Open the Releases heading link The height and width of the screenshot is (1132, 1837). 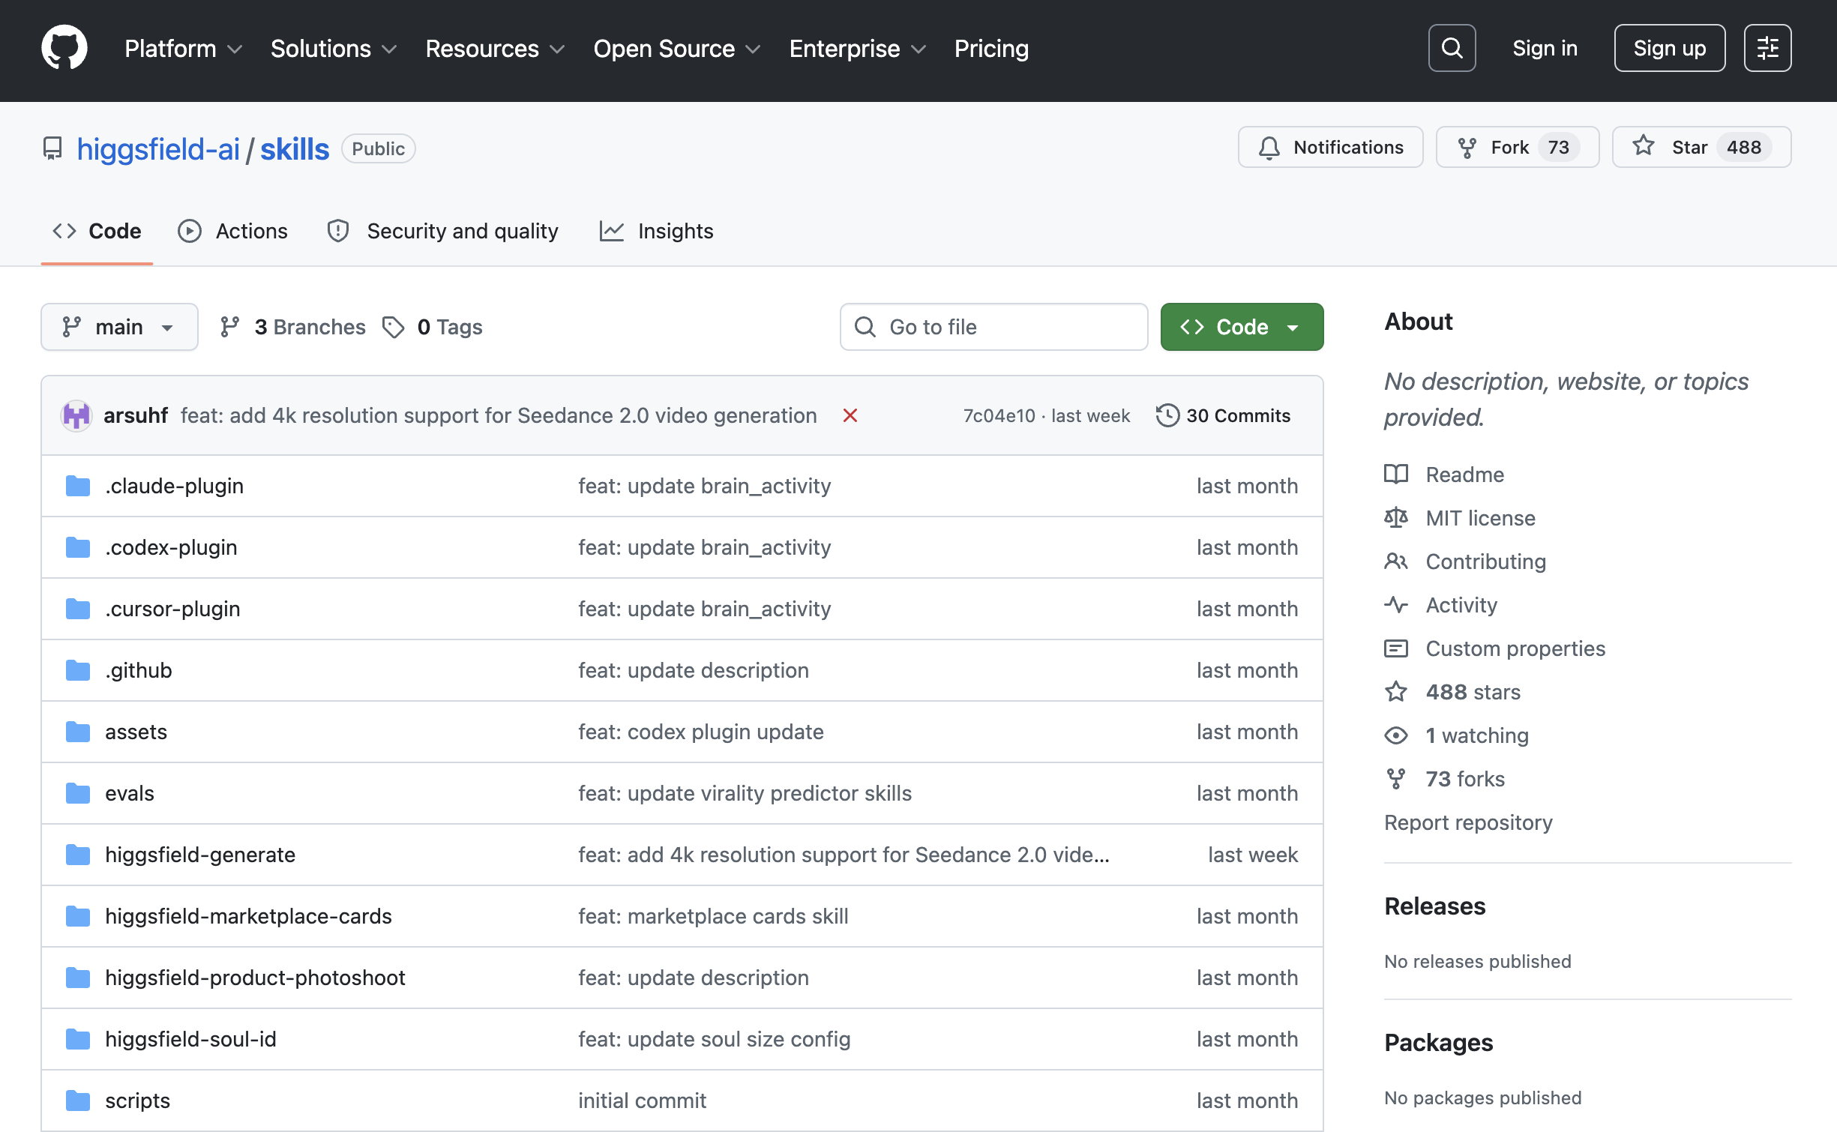pyautogui.click(x=1435, y=906)
